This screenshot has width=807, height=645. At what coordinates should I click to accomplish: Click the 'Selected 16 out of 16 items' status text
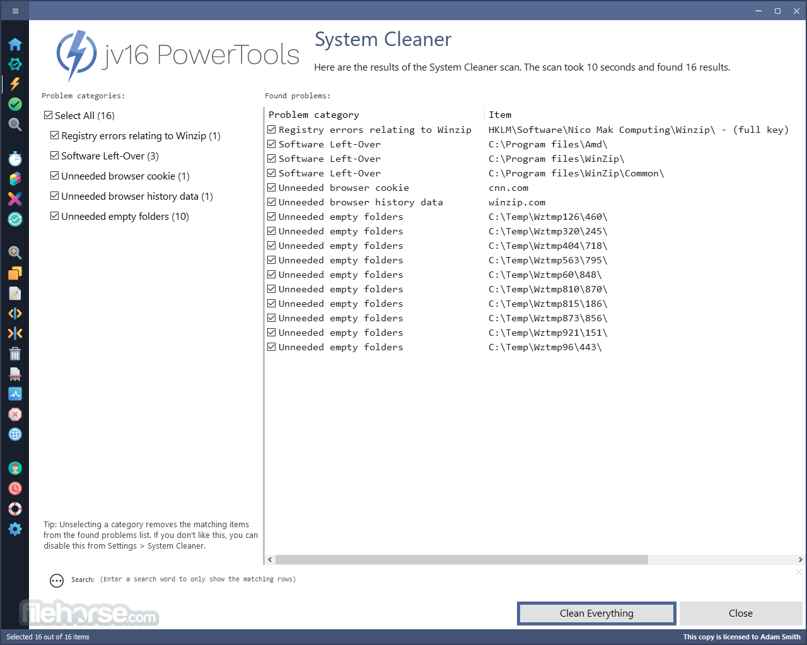click(48, 637)
